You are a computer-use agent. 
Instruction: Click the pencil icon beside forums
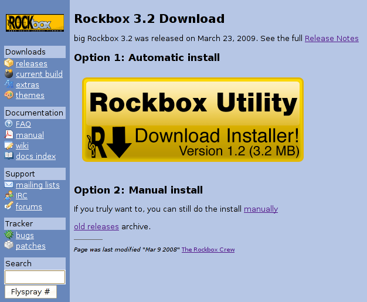coord(9,206)
